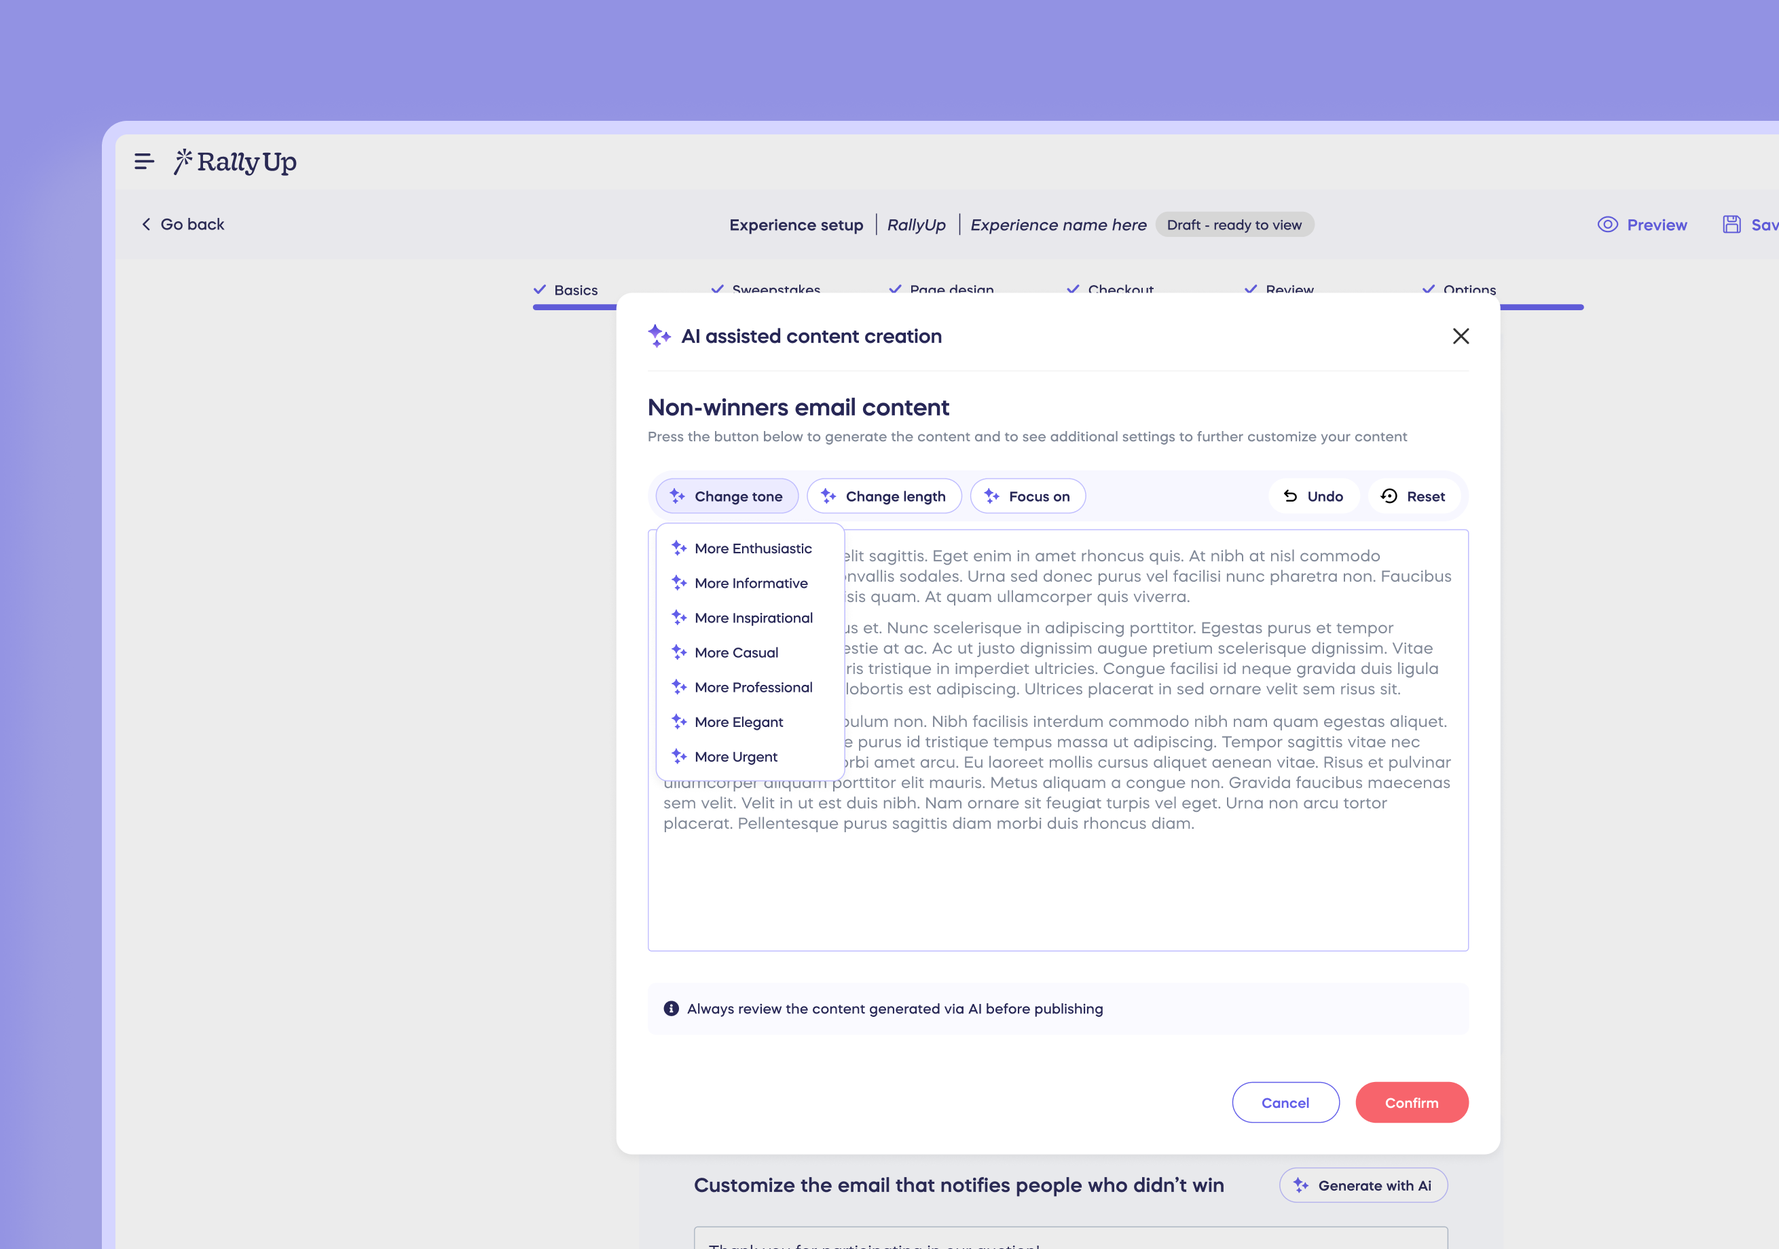Click the Preview link text
The width and height of the screenshot is (1779, 1249).
click(1657, 225)
